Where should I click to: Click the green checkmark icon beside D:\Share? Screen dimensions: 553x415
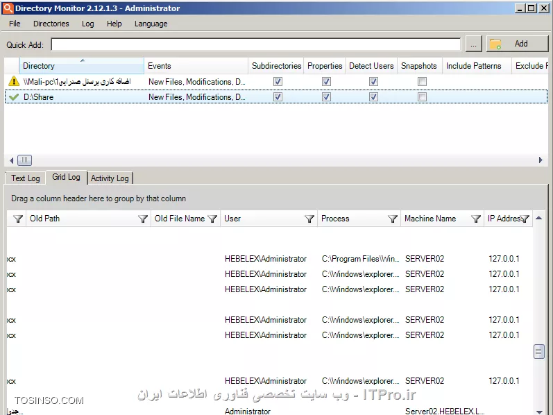point(14,97)
